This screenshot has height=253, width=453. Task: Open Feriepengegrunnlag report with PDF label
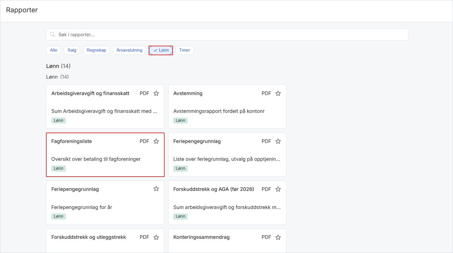pyautogui.click(x=227, y=155)
